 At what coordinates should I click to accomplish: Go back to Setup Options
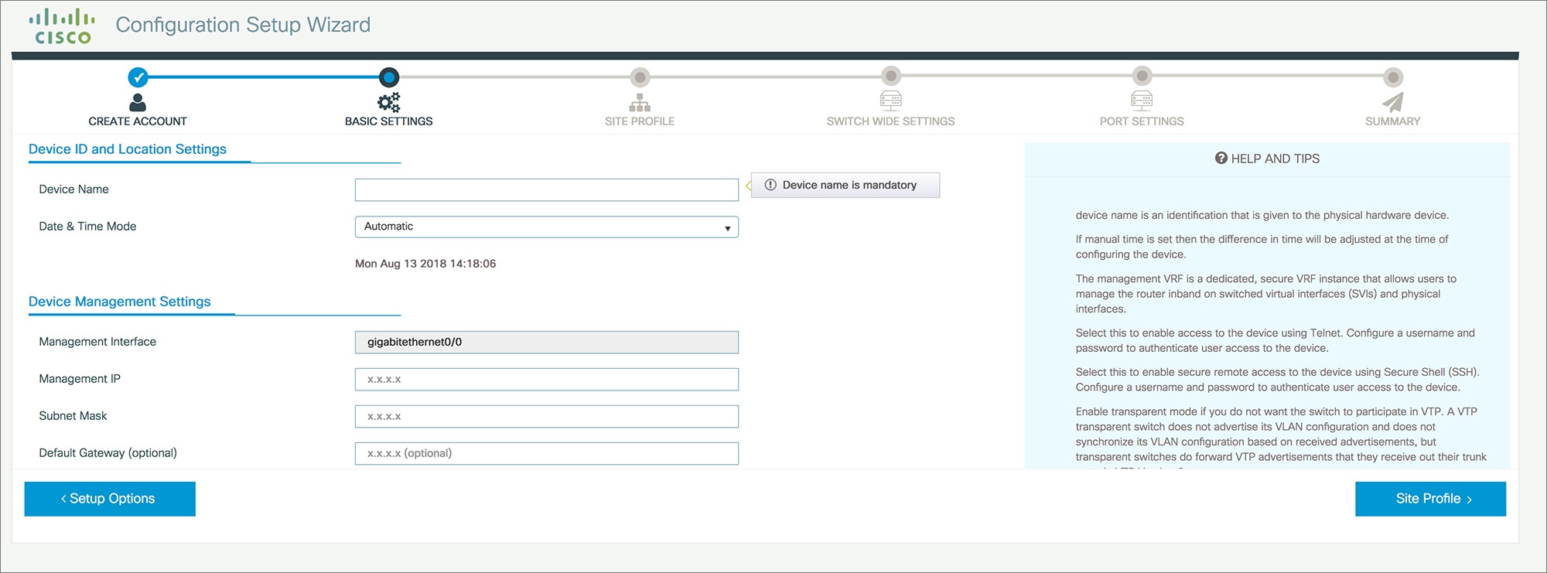[x=110, y=499]
